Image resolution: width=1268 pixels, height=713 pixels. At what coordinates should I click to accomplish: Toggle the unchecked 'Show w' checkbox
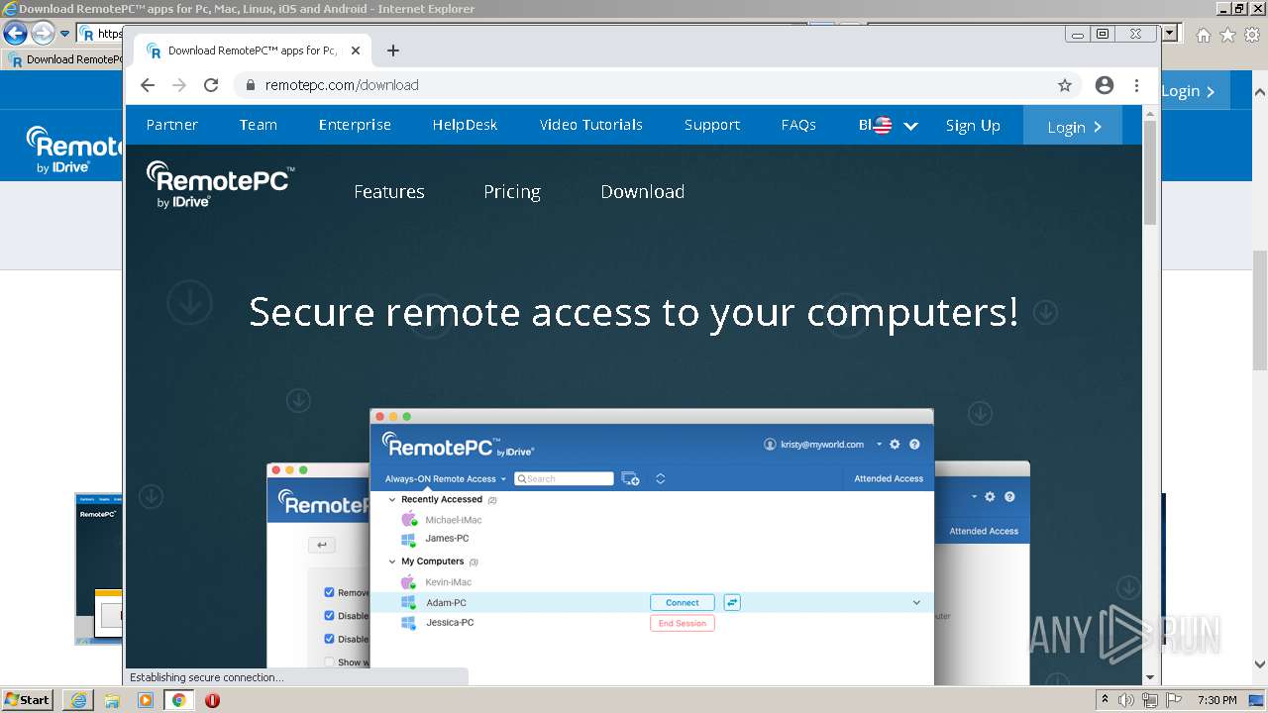(x=330, y=662)
